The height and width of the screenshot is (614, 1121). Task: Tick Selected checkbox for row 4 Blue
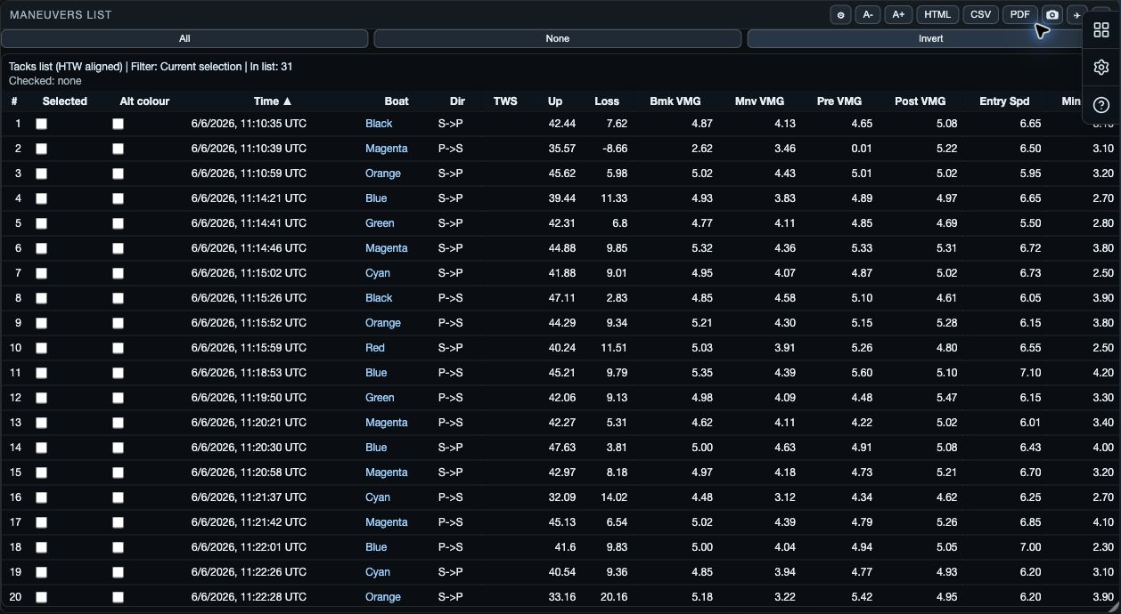click(x=41, y=198)
